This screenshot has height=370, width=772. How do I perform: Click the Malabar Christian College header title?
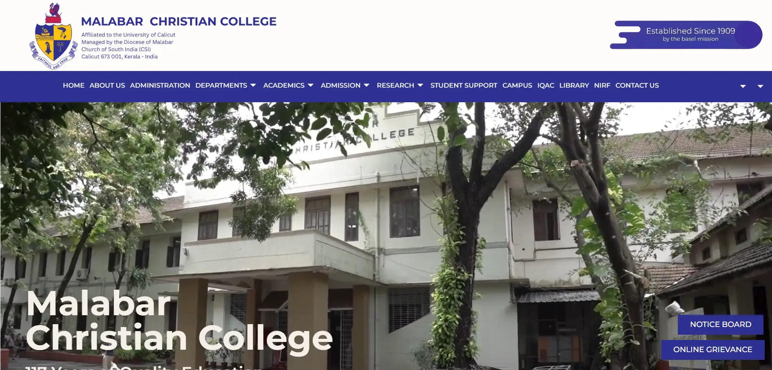coord(179,22)
